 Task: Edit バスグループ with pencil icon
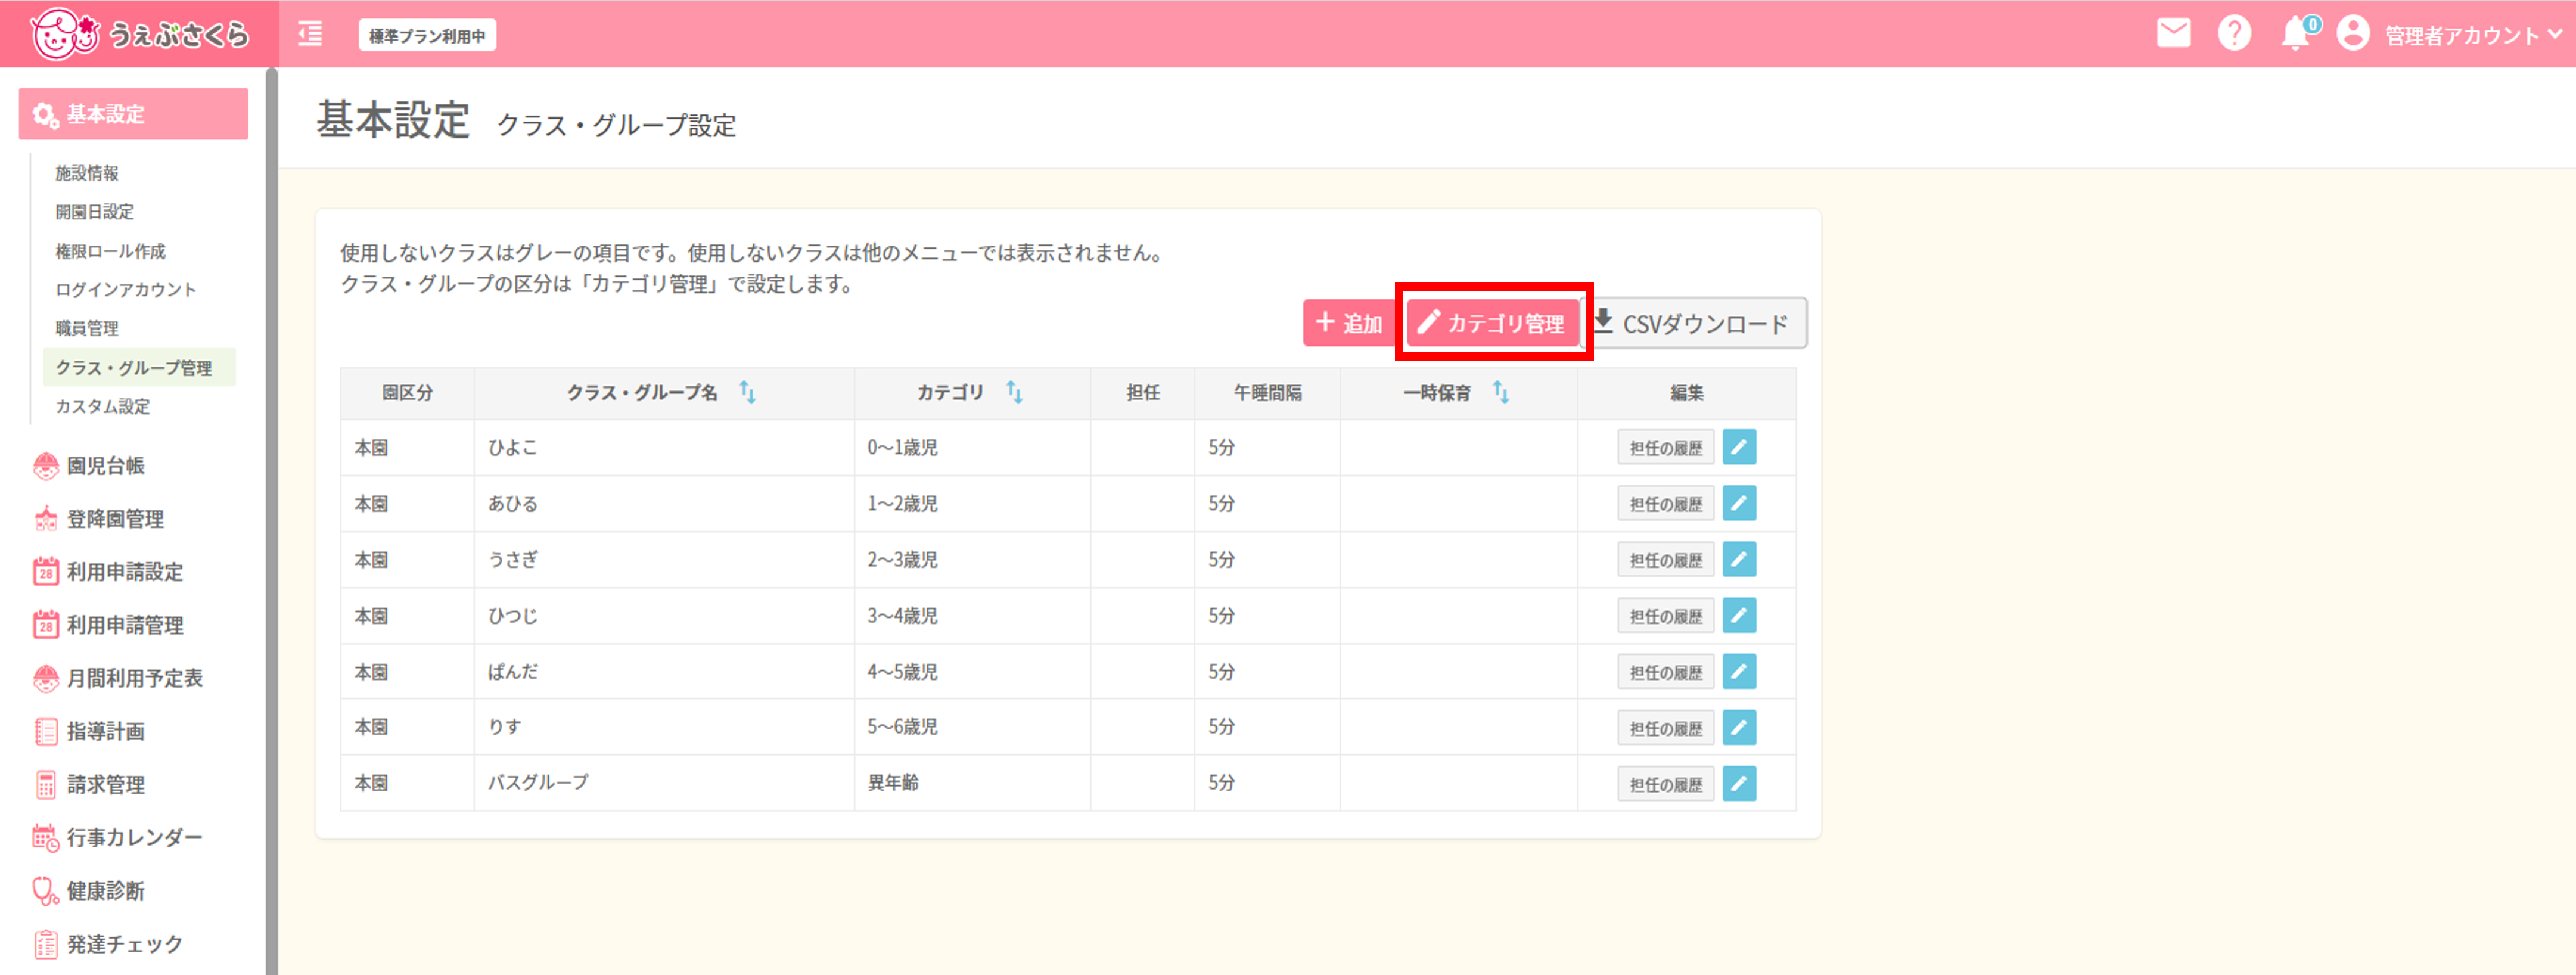point(1739,783)
